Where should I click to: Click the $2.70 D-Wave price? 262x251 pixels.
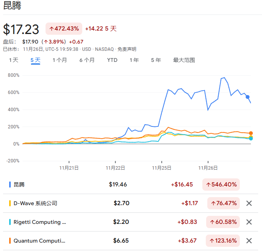122,203
